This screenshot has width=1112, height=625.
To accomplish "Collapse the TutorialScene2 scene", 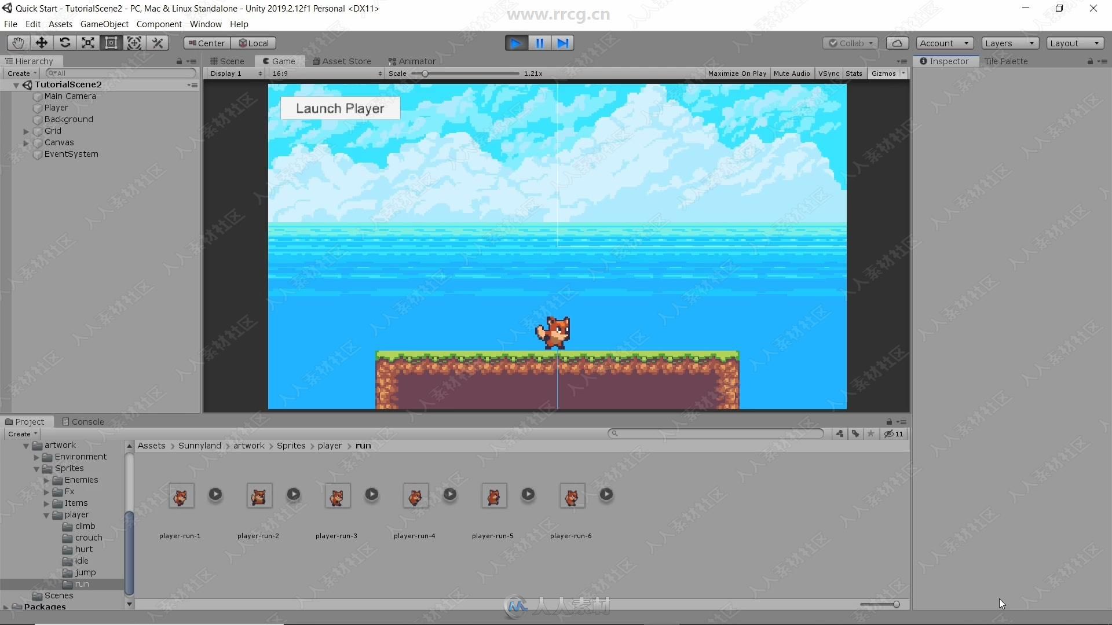I will point(16,85).
